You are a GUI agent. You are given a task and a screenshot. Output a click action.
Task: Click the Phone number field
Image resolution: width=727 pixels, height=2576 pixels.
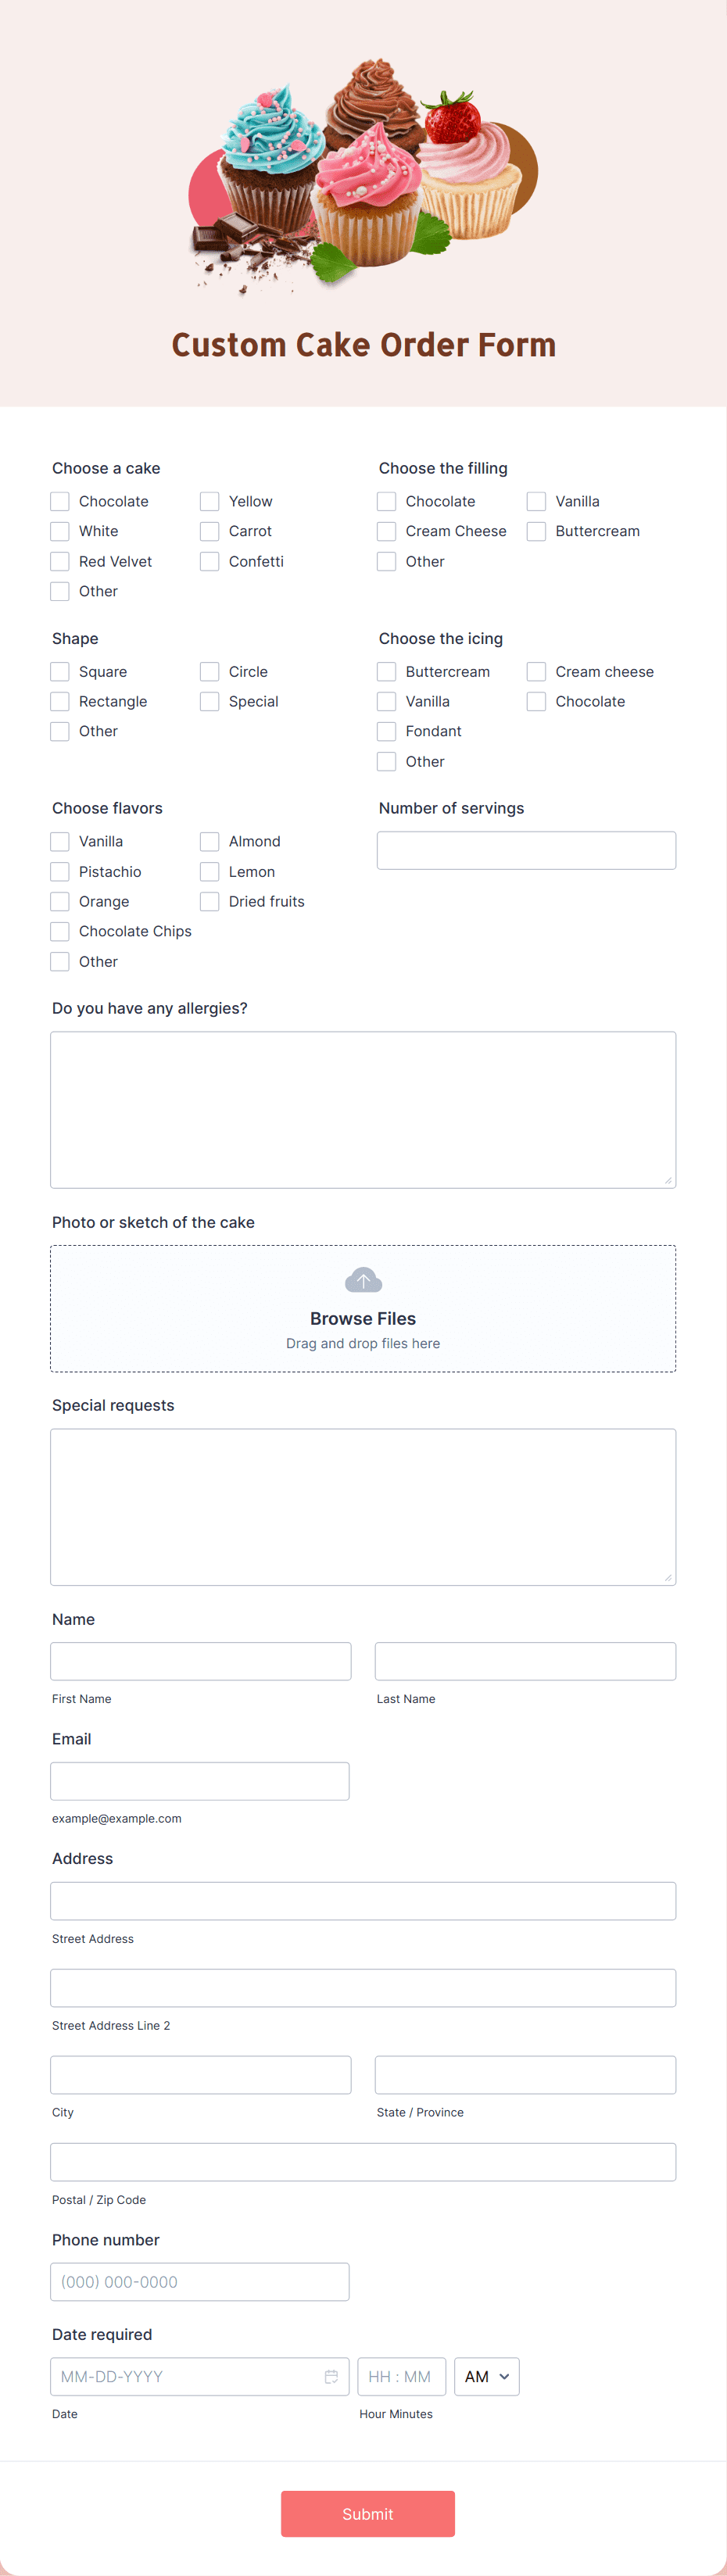click(200, 2282)
